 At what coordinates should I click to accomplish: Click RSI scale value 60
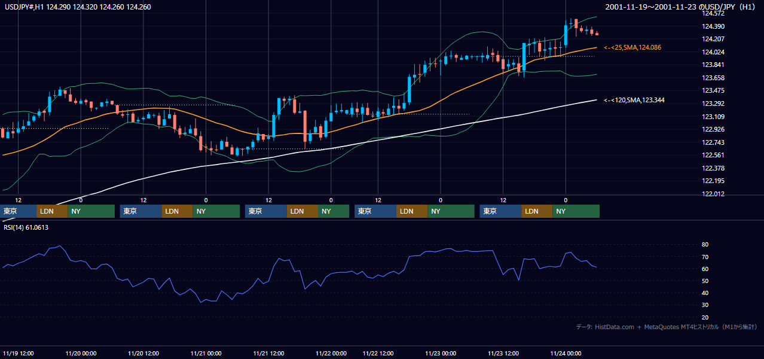pyautogui.click(x=705, y=269)
